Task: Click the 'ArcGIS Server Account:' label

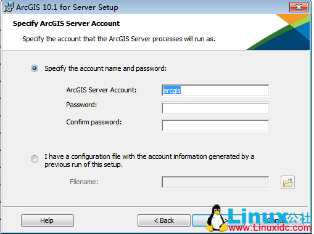Action: click(x=101, y=90)
